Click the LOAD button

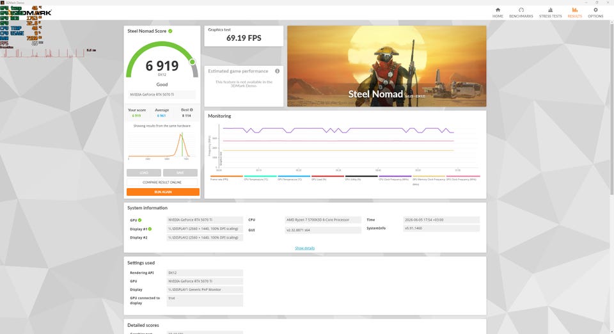(144, 173)
